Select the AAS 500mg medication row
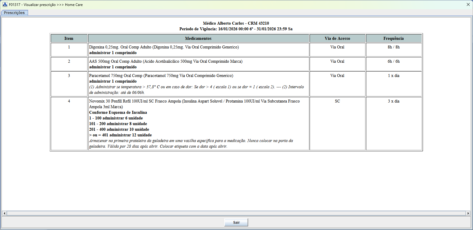Image resolution: width=473 pixels, height=230 pixels. click(x=166, y=62)
